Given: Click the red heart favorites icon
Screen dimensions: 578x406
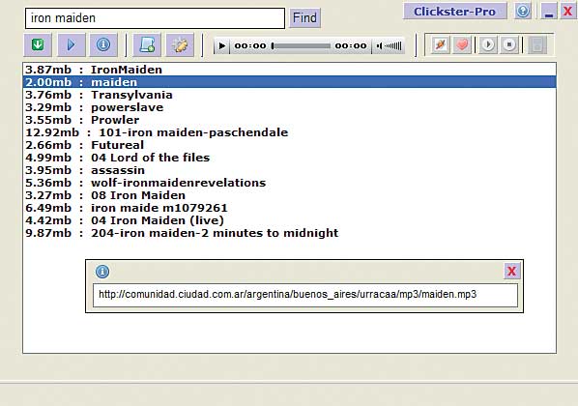Looking at the screenshot, I should point(462,45).
